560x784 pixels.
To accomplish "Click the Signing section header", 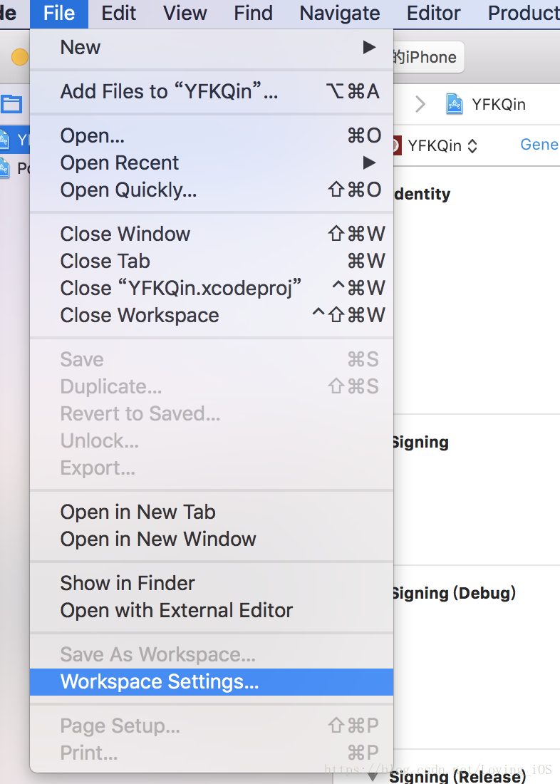I will point(420,442).
